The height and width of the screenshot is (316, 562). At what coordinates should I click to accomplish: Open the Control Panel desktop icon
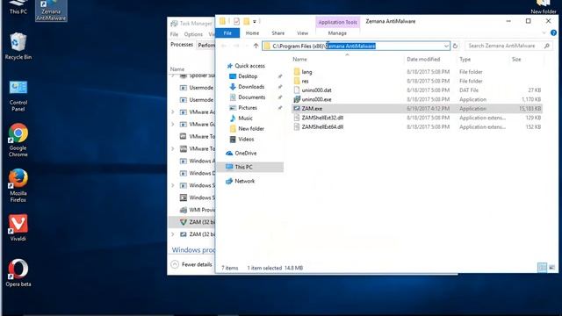point(18,96)
